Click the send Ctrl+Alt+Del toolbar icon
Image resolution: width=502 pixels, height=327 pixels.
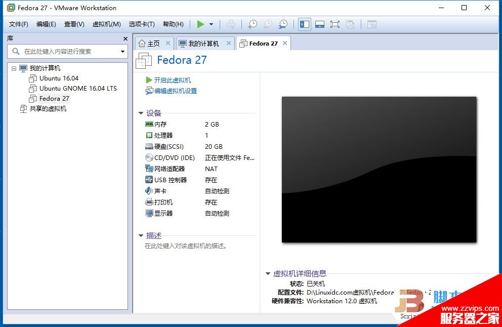(231, 24)
